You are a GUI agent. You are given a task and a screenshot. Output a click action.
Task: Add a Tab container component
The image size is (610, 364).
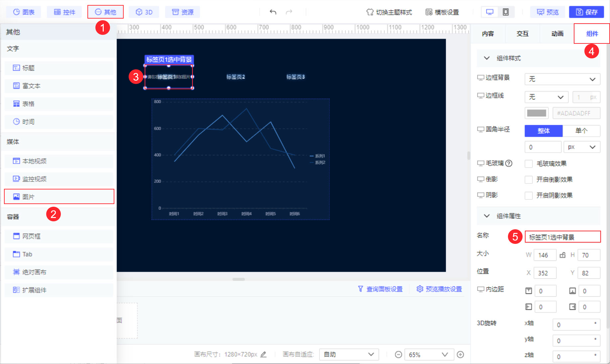[x=59, y=254]
